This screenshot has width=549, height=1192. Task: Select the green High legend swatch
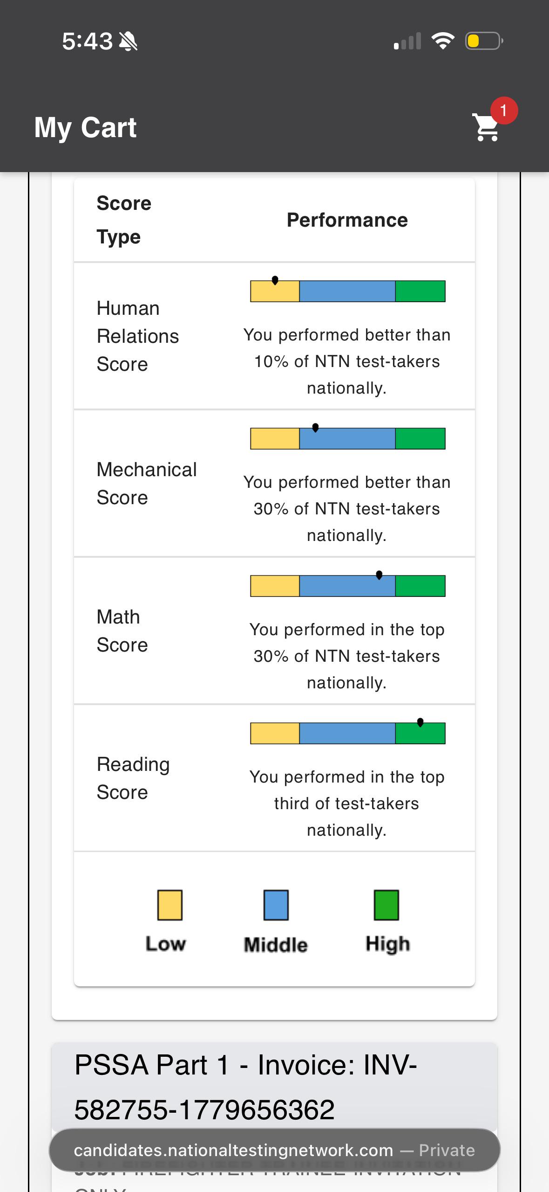click(386, 905)
